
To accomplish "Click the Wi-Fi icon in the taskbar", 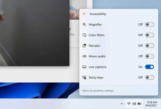I will 129,104.
